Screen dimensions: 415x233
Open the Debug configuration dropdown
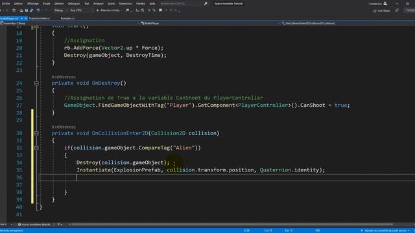[x=60, y=10]
